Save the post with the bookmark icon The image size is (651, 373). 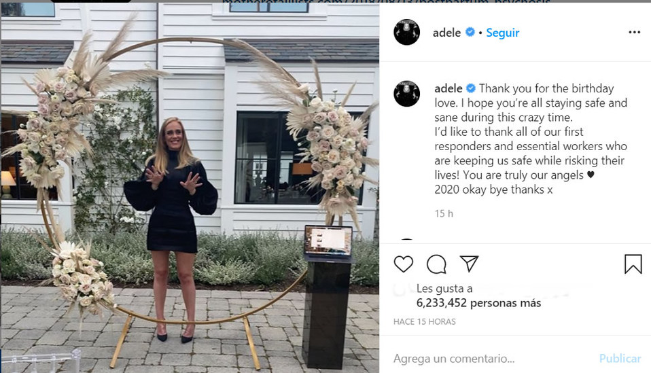[x=633, y=264]
